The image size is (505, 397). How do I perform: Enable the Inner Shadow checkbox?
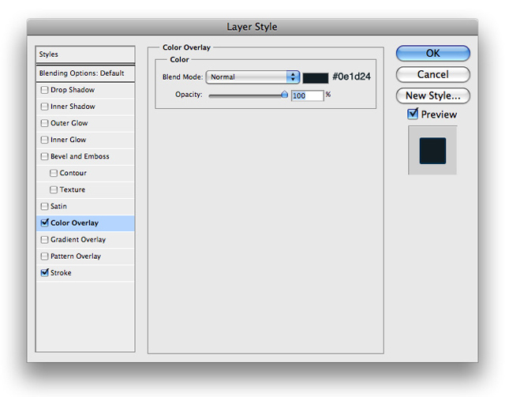point(44,107)
